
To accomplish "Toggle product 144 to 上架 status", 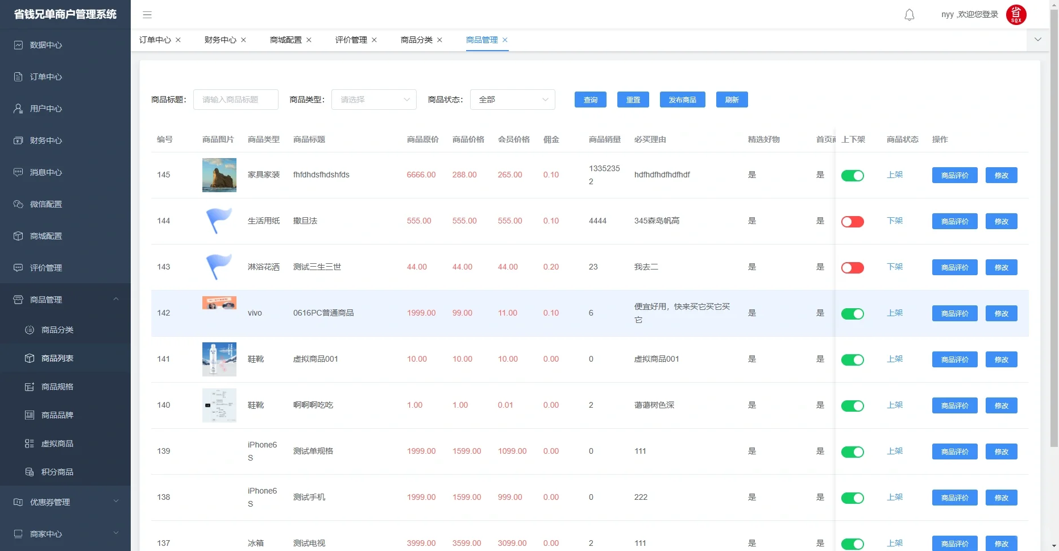I will click(x=852, y=221).
